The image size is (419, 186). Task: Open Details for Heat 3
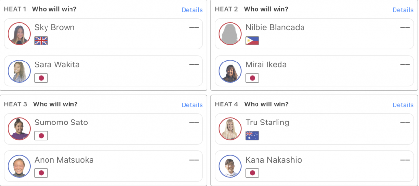[x=192, y=105]
